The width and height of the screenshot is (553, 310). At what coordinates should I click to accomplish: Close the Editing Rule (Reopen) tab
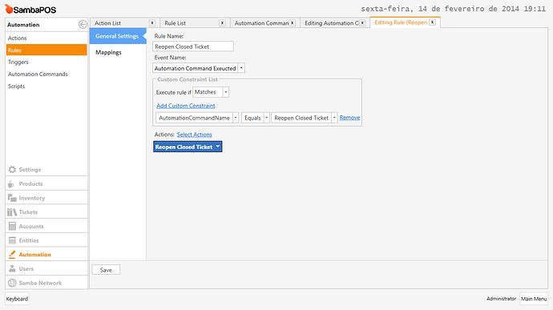(433, 22)
